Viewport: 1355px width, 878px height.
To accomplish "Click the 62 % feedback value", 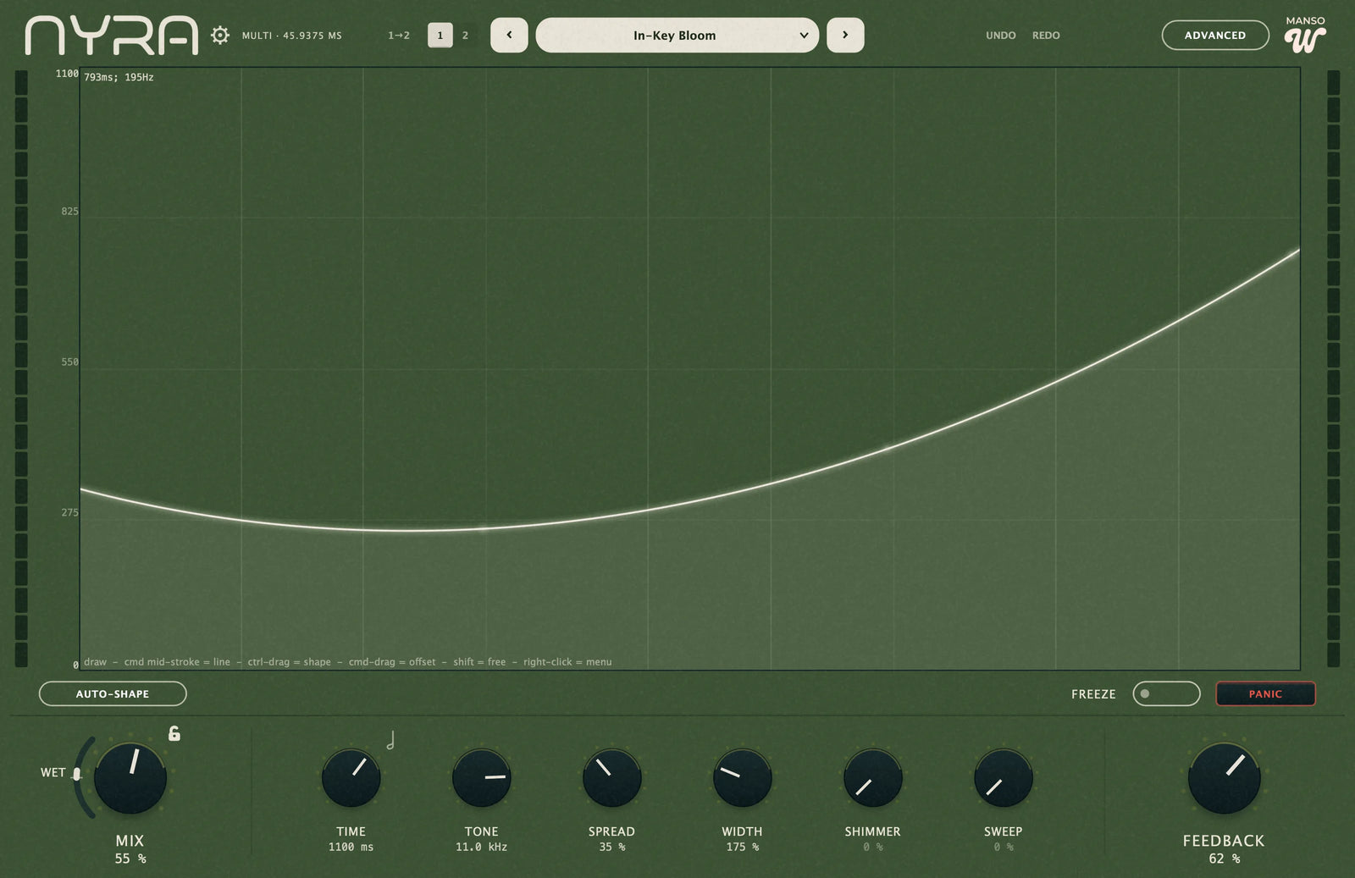I will click(x=1224, y=859).
